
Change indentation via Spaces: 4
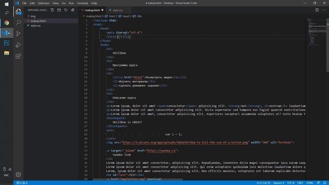tap(279, 183)
